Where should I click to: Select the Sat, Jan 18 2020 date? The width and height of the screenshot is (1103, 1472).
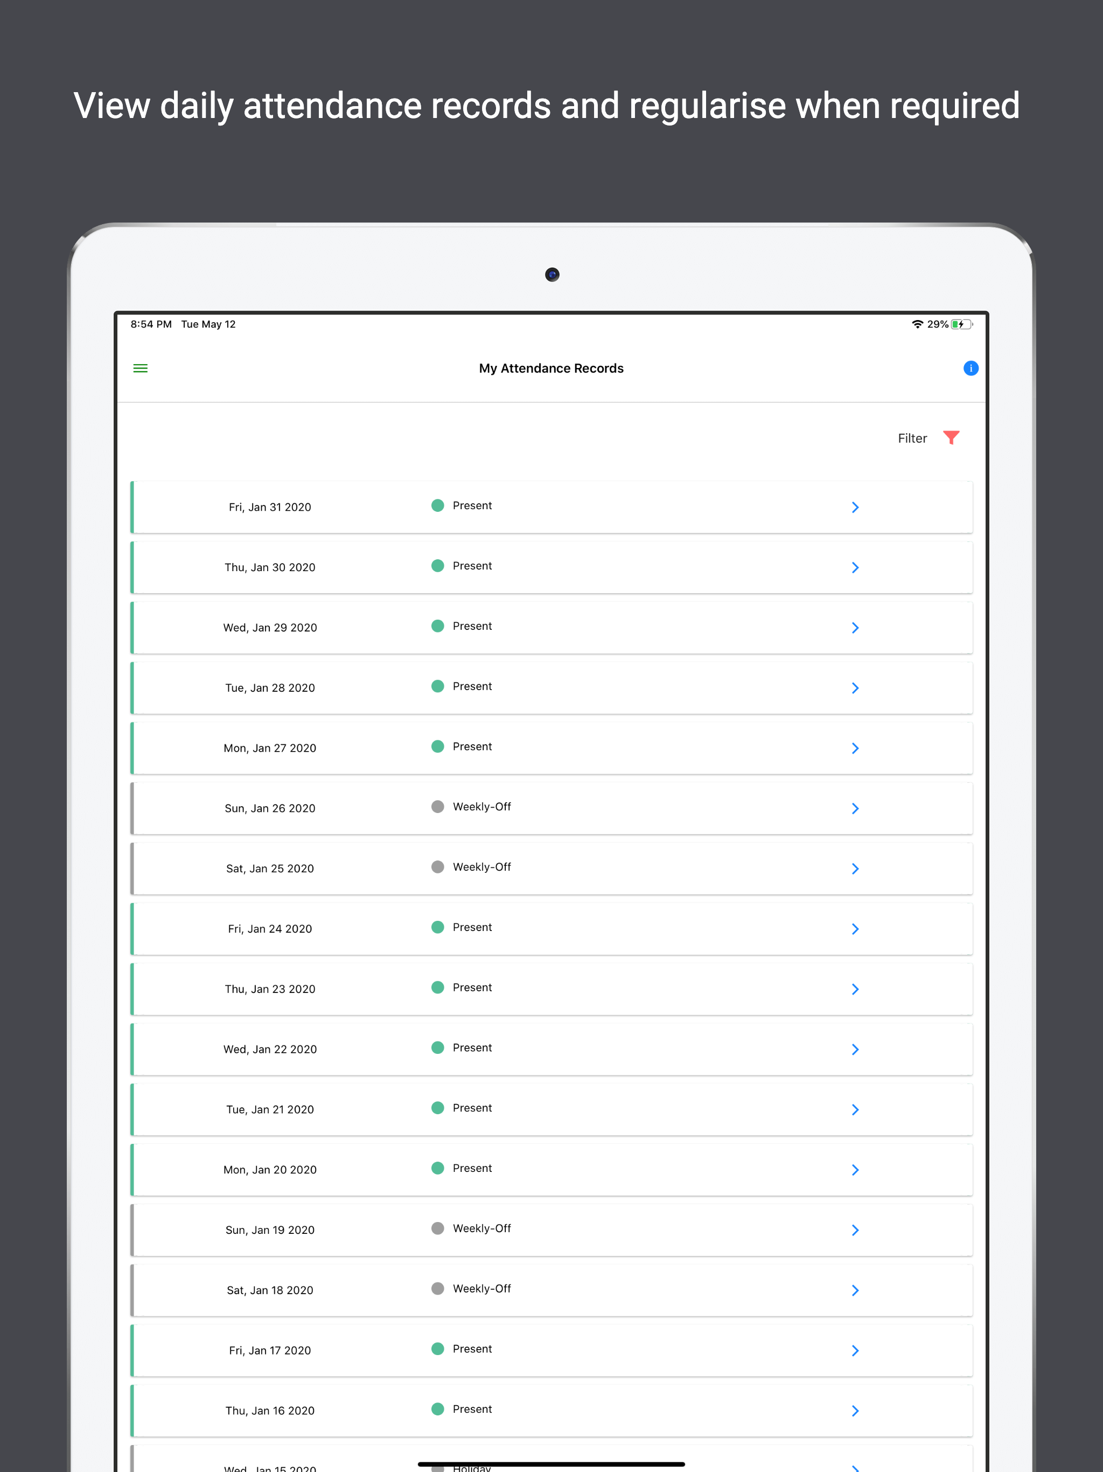click(270, 1290)
